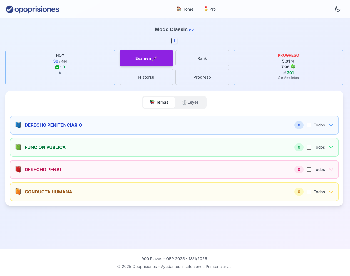
Task: Switch to the Leyes tab
Action: [190, 102]
